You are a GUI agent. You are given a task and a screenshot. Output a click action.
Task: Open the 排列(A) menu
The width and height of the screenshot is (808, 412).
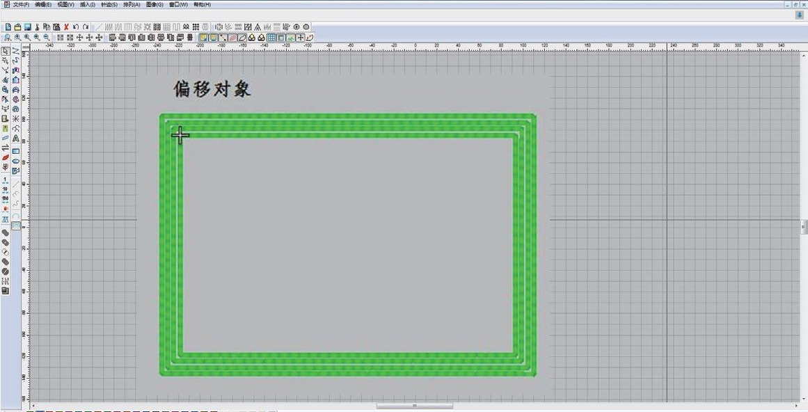coord(132,5)
